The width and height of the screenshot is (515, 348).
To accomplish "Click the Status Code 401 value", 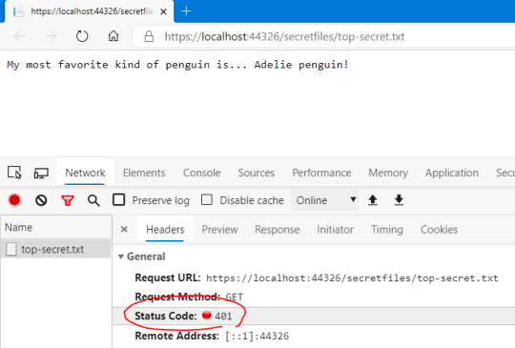I will pos(223,316).
